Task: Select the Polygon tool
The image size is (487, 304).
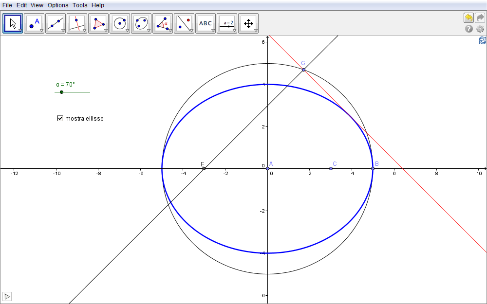Action: tap(98, 23)
